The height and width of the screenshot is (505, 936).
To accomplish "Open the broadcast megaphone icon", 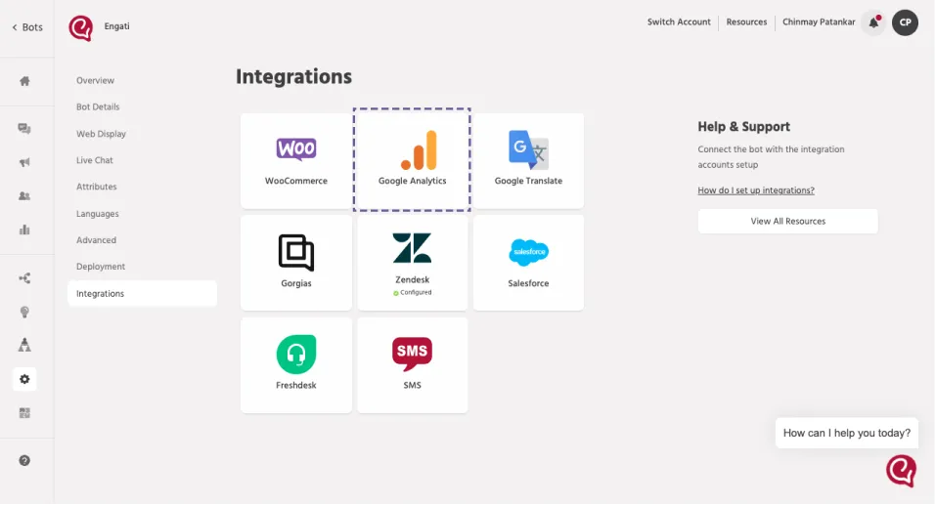I will [x=24, y=162].
